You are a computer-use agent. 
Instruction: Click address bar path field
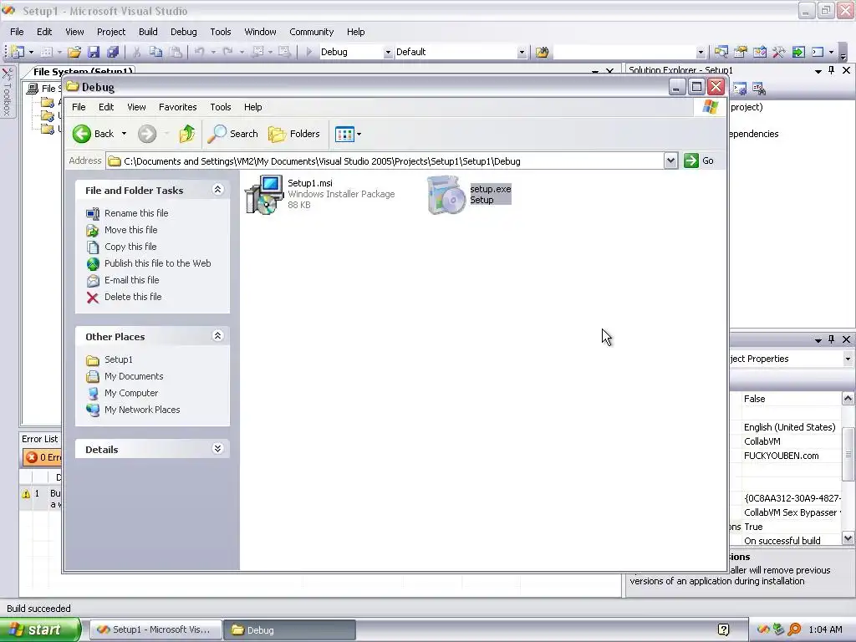coord(385,161)
